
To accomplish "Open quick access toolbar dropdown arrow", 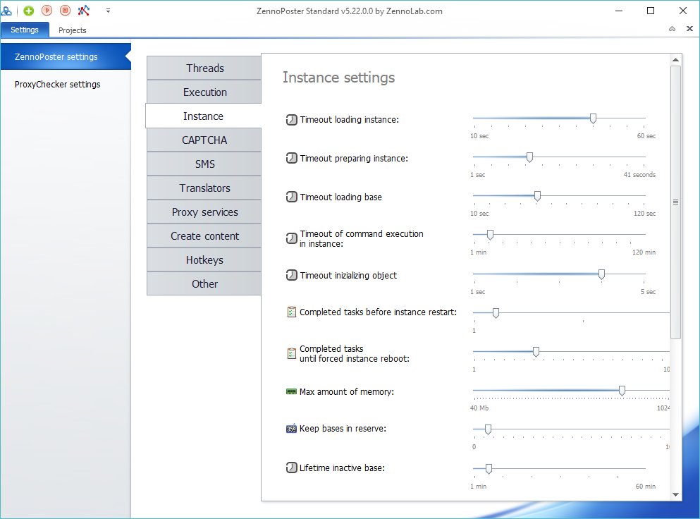I will [108, 11].
